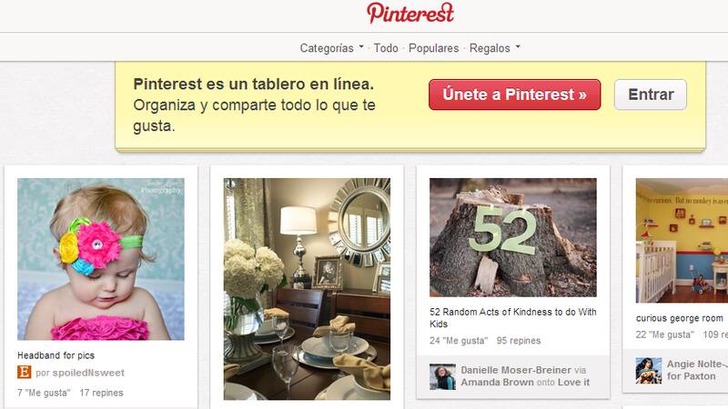728x409 pixels.
Task: Click the Amanda Brown link
Action: click(x=497, y=383)
